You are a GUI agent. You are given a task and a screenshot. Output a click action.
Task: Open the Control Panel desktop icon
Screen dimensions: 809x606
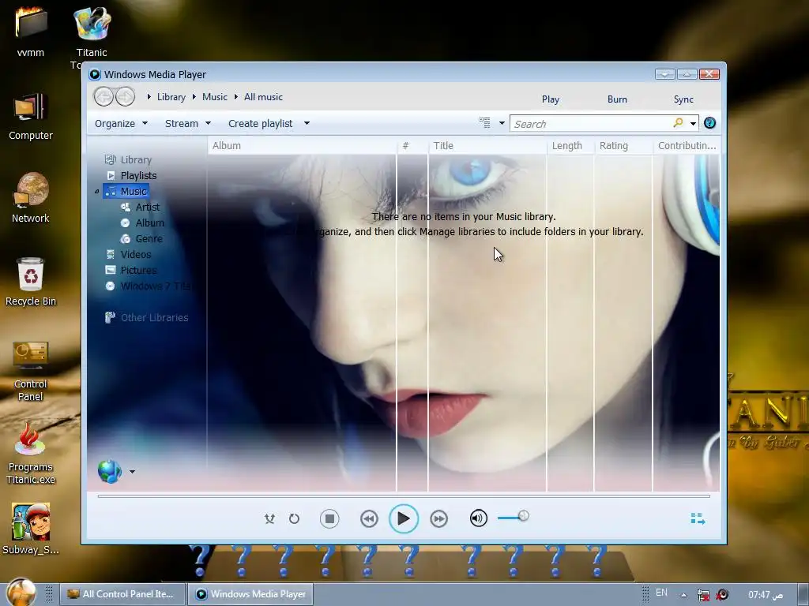[31, 371]
